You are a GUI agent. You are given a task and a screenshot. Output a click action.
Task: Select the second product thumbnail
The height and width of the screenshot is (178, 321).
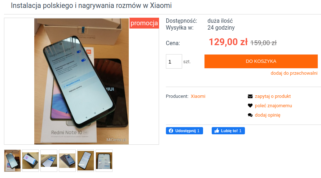31,161
